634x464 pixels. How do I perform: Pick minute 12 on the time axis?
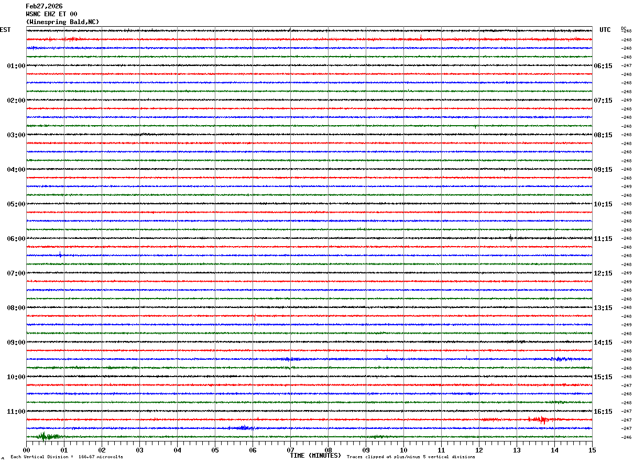[479, 450]
